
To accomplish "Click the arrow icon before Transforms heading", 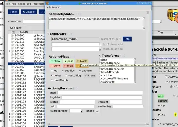I will (x=100, y=56).
